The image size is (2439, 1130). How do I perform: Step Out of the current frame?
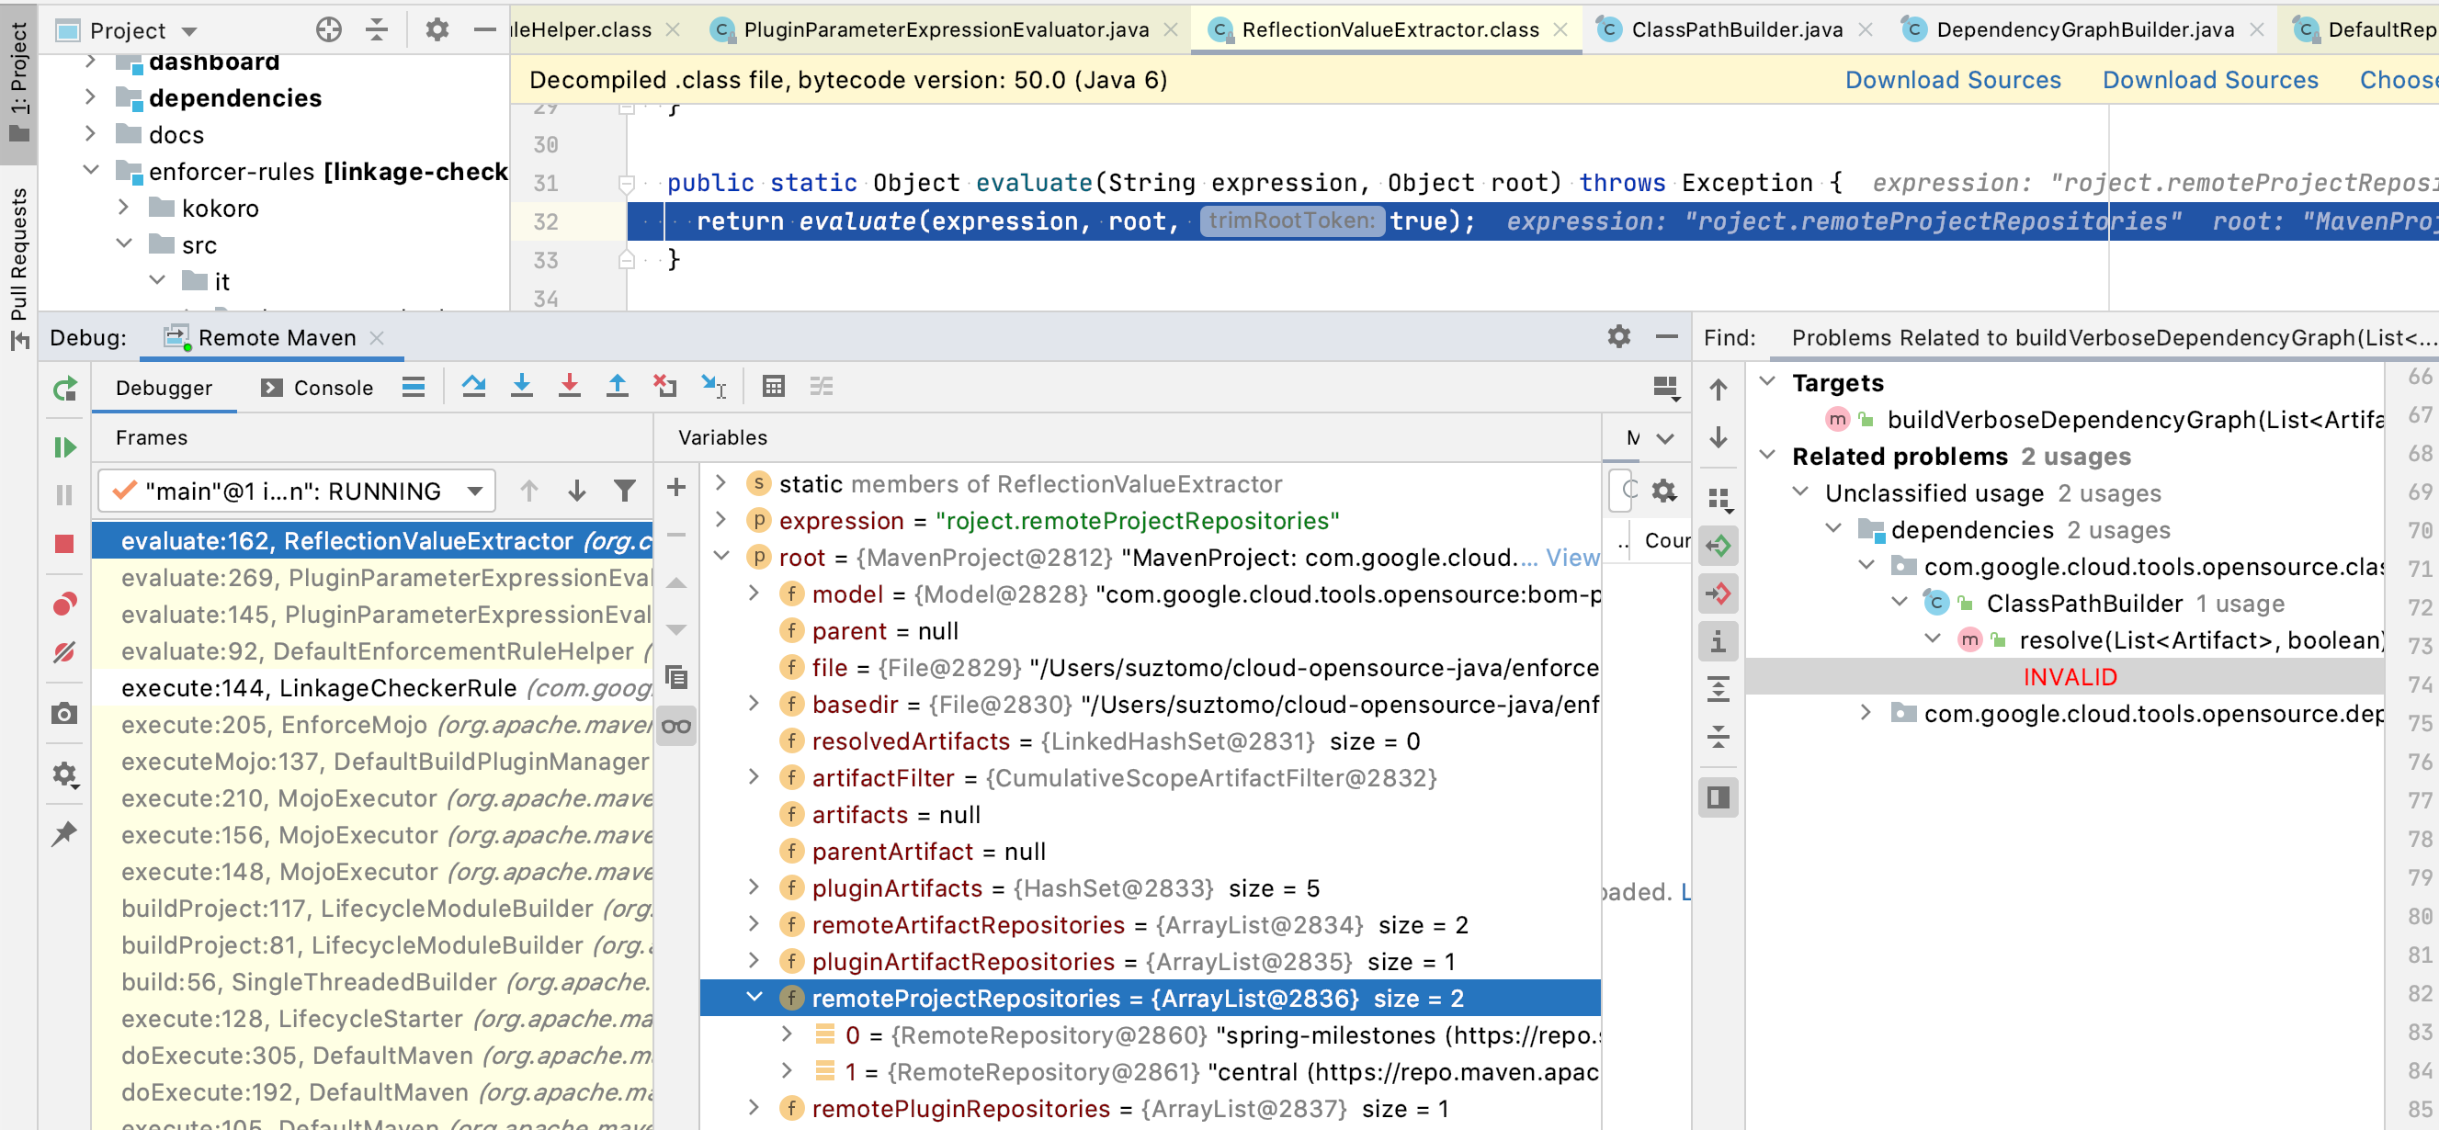tap(617, 386)
